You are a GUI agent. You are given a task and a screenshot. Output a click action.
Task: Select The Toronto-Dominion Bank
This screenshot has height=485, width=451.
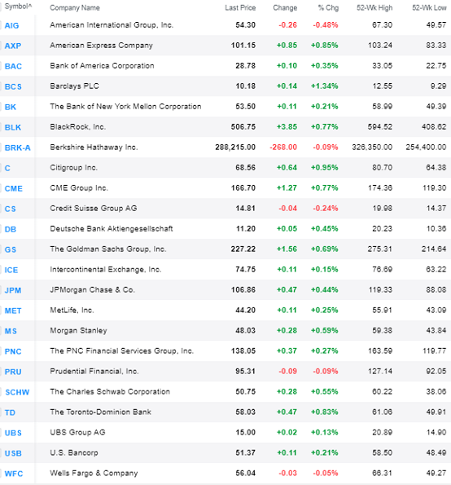click(x=101, y=412)
